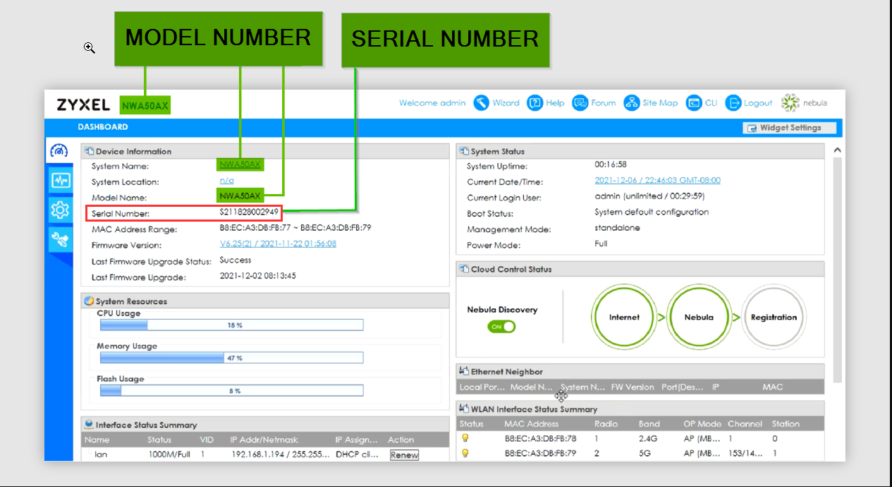Click the bulb status for radio 2
Image resolution: width=892 pixels, height=487 pixels.
click(x=465, y=453)
